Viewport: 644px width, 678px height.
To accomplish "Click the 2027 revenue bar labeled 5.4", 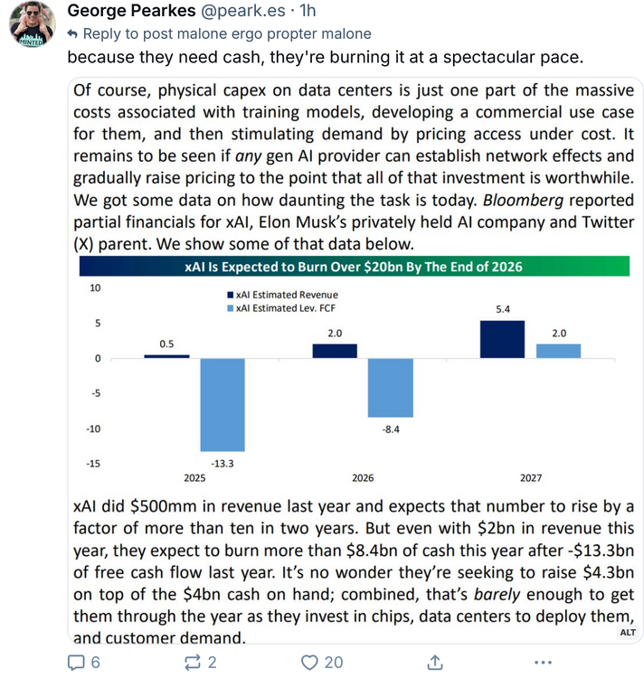I will [502, 339].
